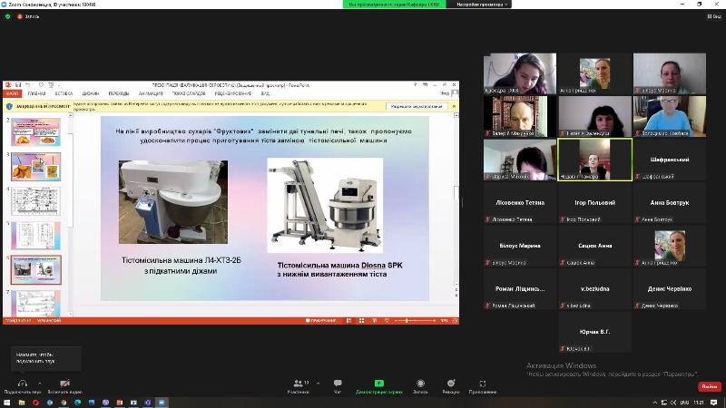Select the Денис Черевко participant tile

coord(670,288)
